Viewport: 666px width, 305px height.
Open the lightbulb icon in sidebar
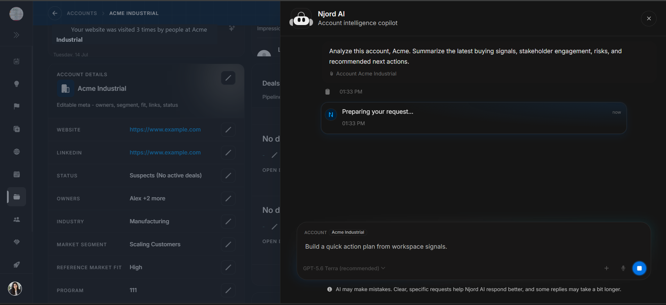pyautogui.click(x=16, y=84)
